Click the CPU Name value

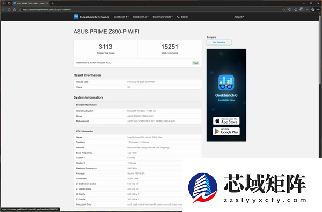pos(144,137)
